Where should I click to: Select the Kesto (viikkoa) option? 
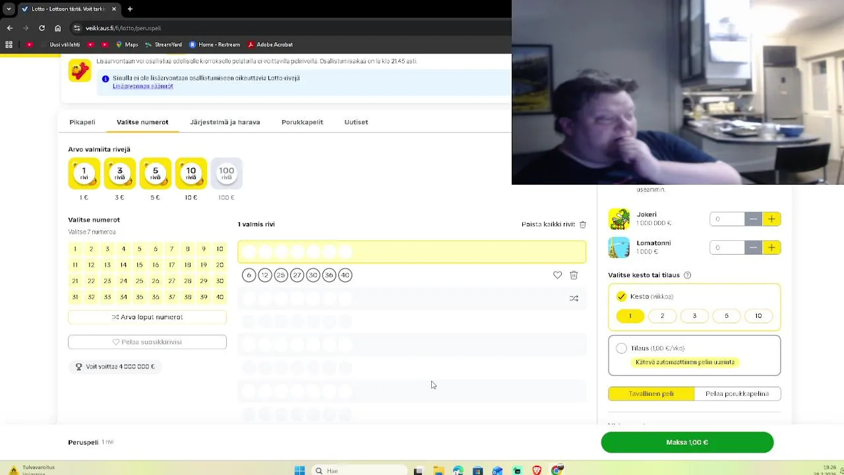[621, 297]
